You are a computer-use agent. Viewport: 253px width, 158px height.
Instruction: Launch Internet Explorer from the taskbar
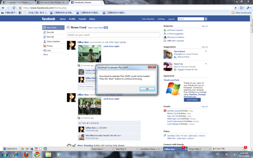tap(15, 155)
